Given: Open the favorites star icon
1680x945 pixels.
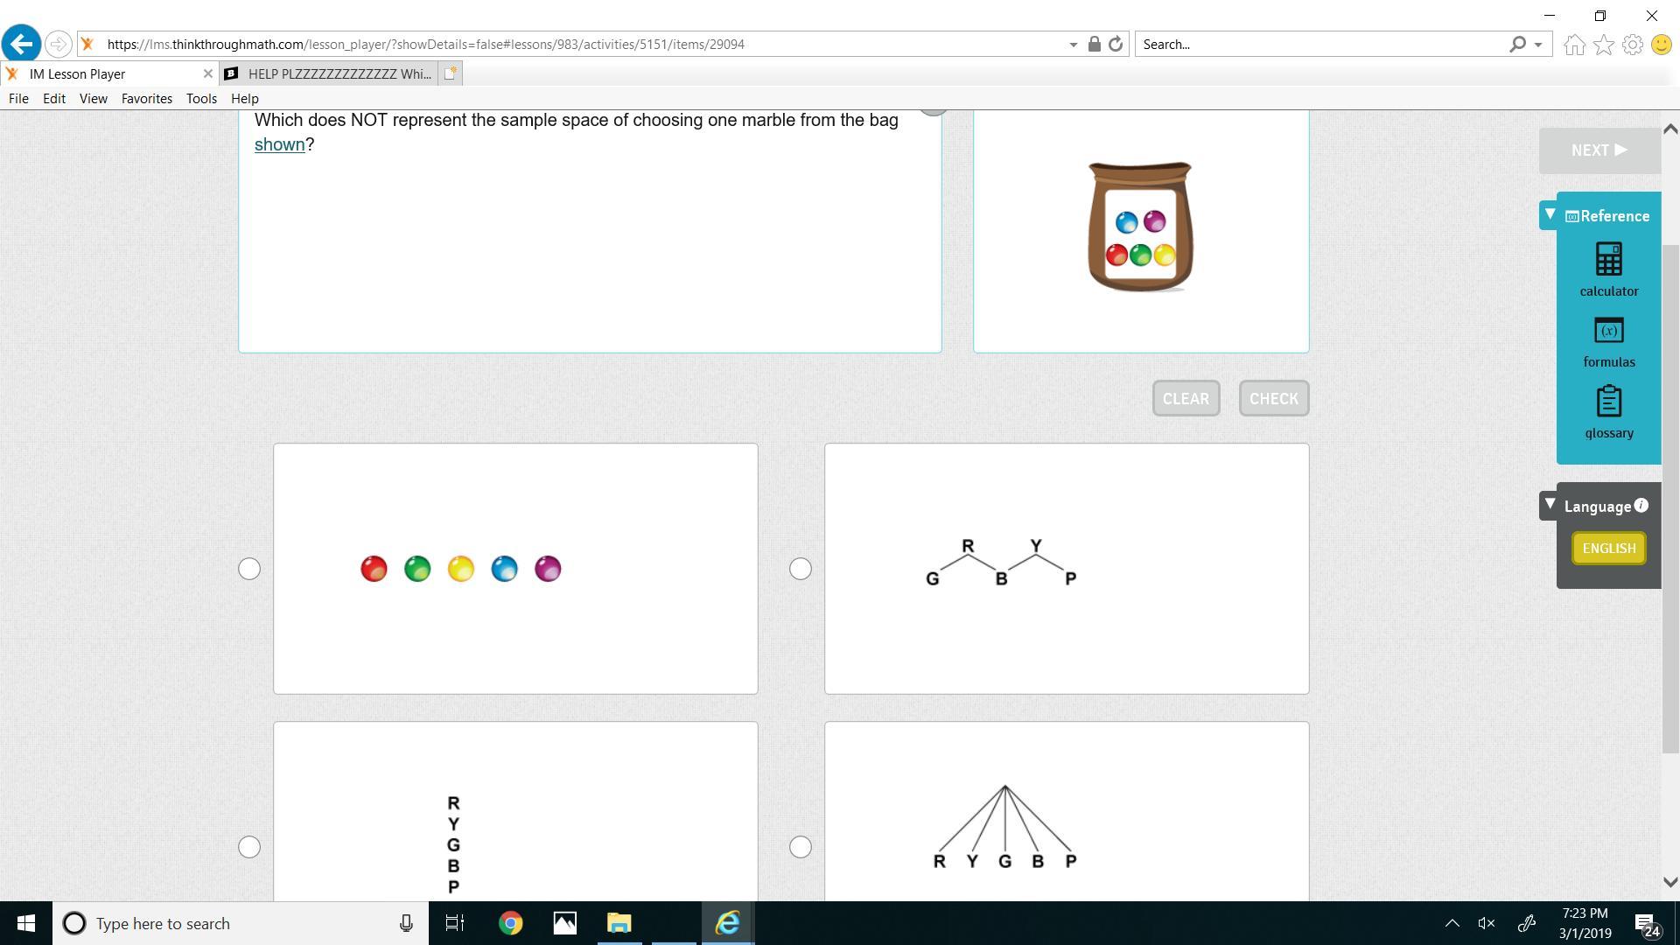Looking at the screenshot, I should coord(1603,45).
